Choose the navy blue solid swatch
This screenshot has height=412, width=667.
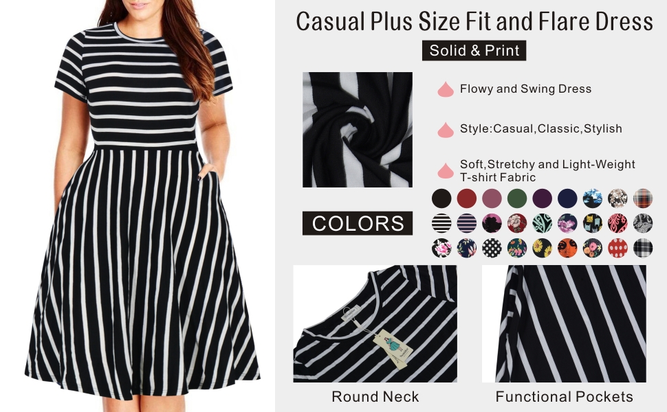(567, 198)
